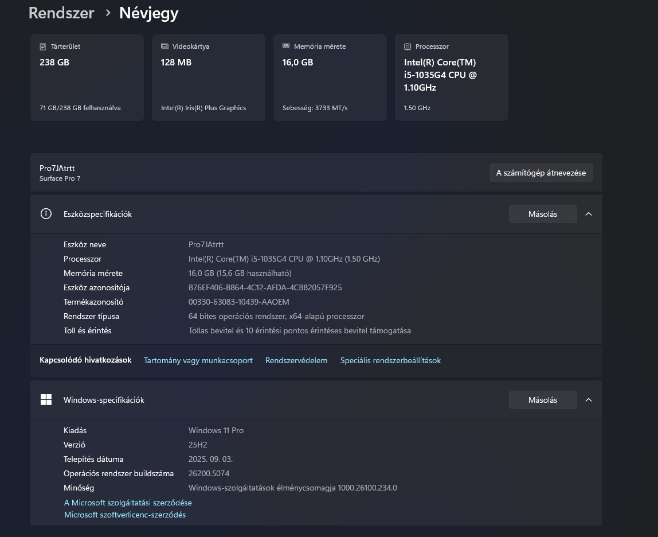658x537 pixels.
Task: Click the Operációs rendszer buildszáma label
Action: click(x=119, y=473)
